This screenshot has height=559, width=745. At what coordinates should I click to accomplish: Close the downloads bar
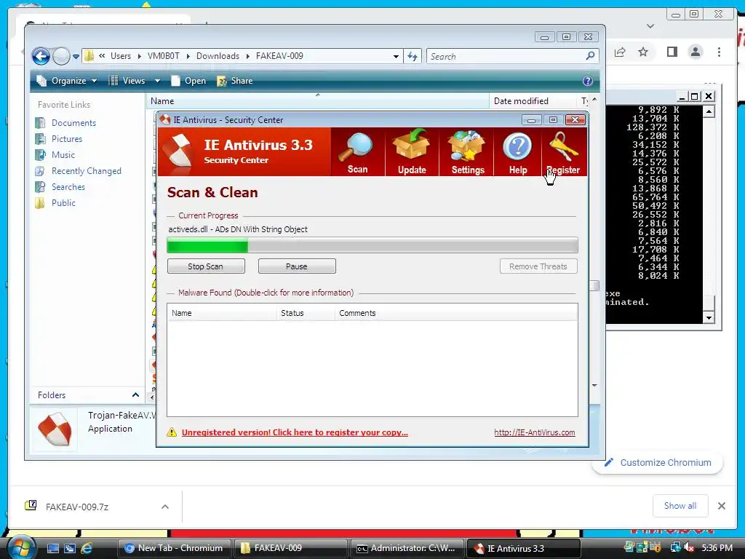(722, 506)
